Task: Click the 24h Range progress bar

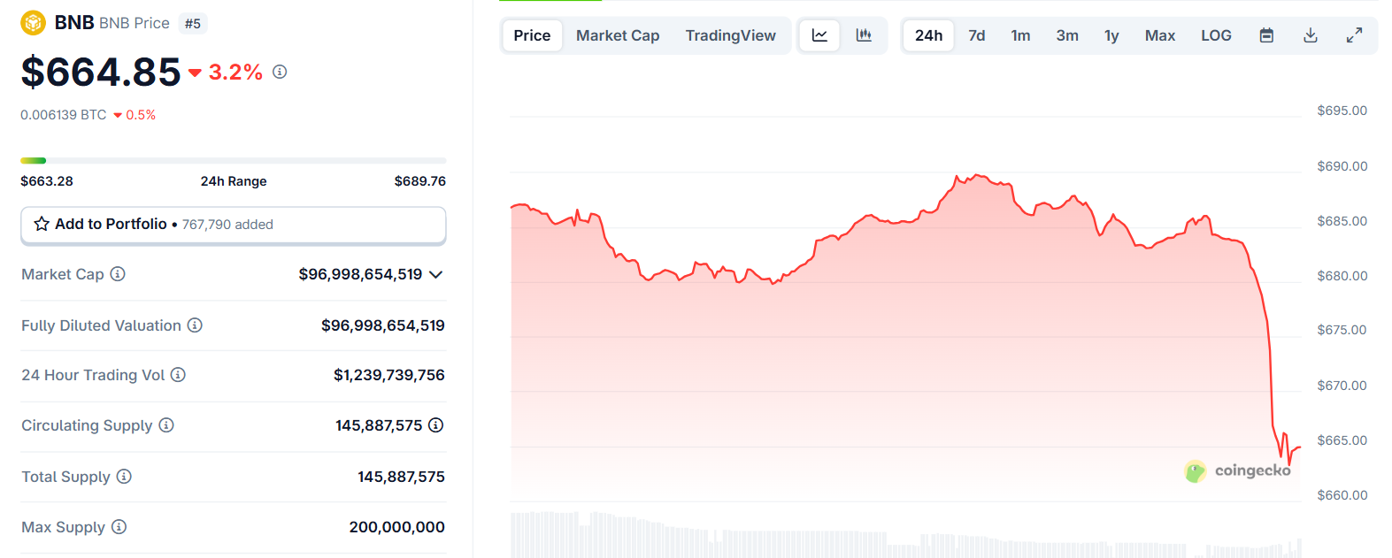Action: point(234,160)
